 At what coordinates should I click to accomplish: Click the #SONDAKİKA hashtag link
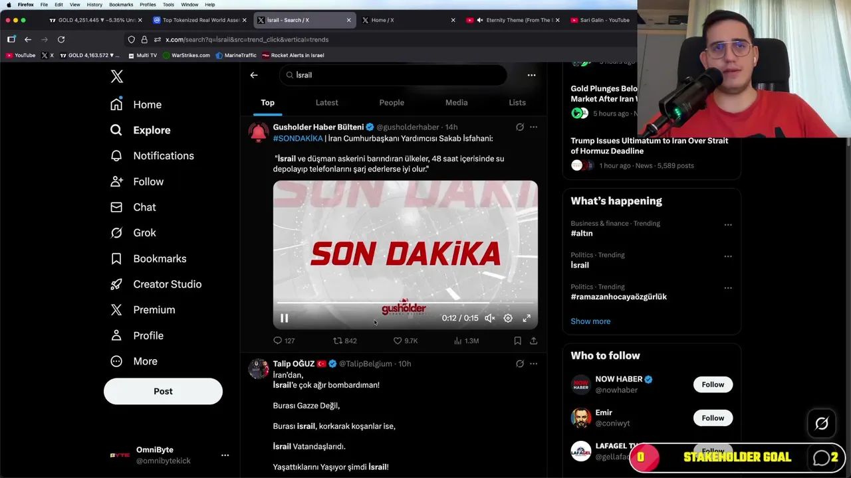pos(298,139)
